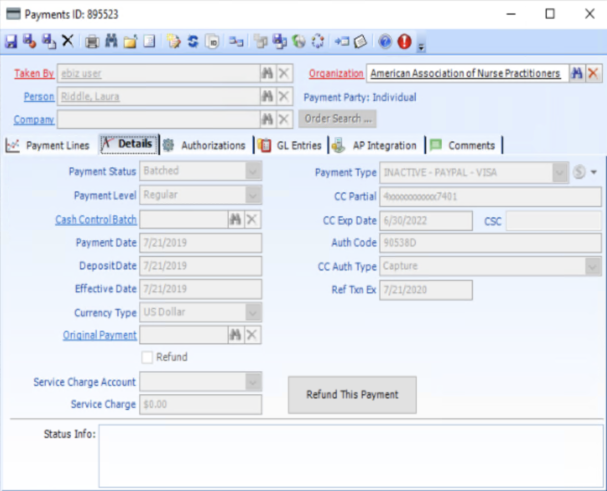Click the Refund This Payment button
Image resolution: width=607 pixels, height=491 pixels.
(x=352, y=395)
